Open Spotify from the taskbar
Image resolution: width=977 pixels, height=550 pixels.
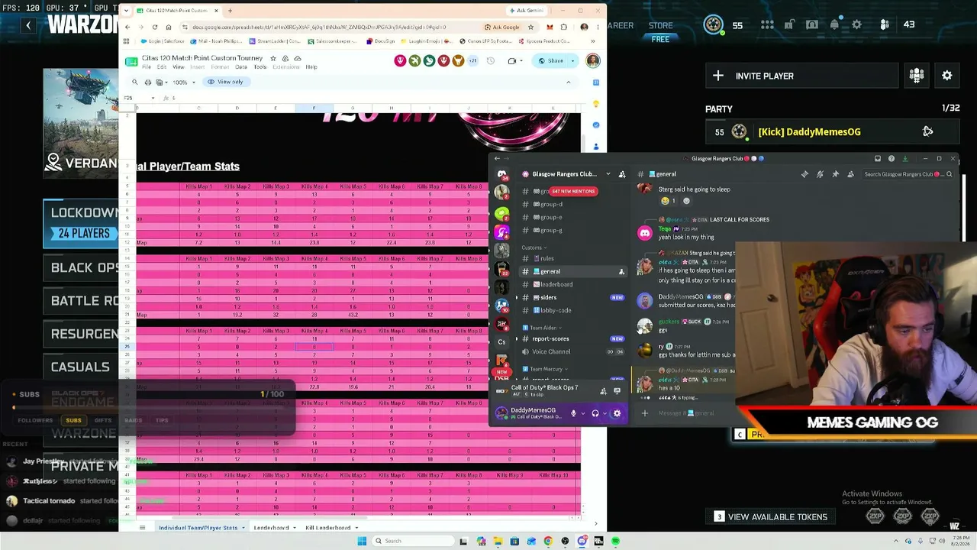point(615,541)
